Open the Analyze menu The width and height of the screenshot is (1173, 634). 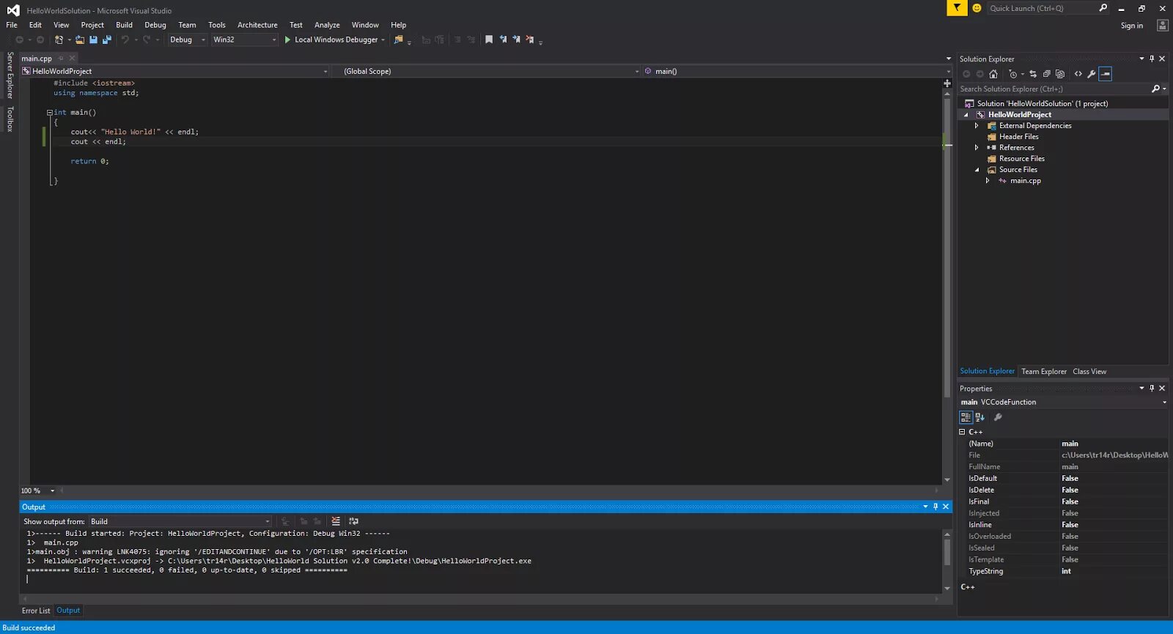(327, 25)
